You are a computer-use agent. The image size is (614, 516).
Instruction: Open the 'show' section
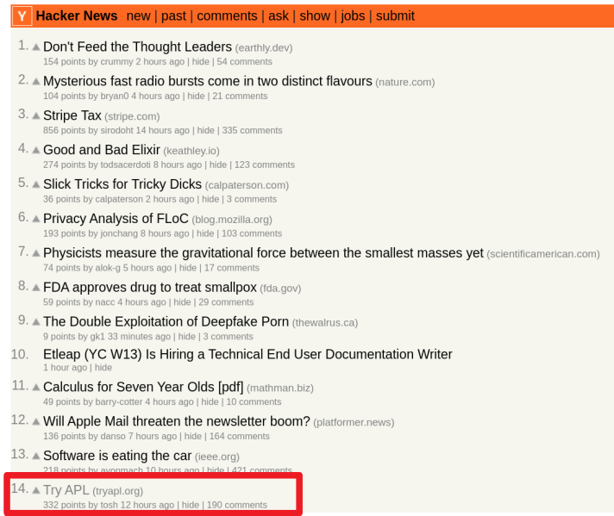click(315, 16)
